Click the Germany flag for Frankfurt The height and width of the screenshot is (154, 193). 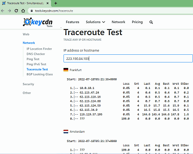point(66,70)
